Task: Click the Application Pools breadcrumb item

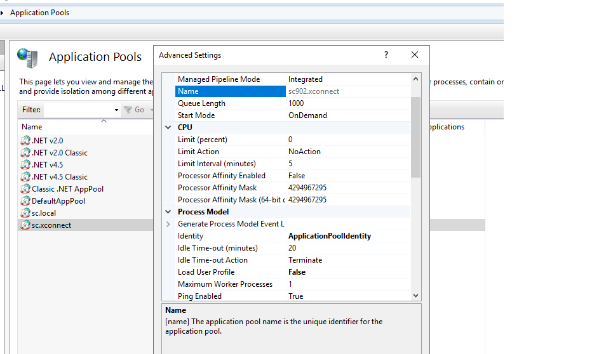Action: coord(39,13)
